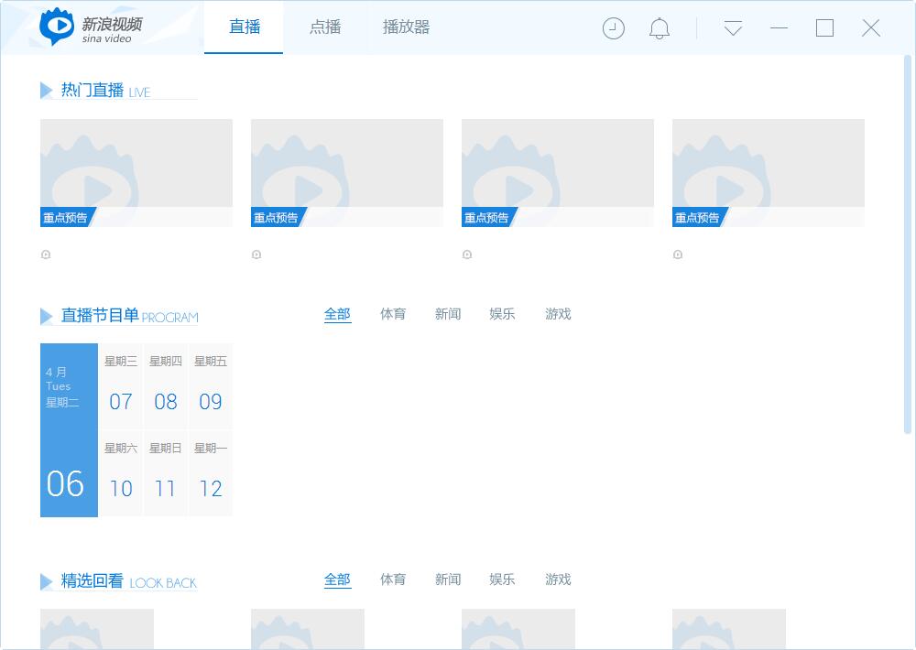
Task: Open the first hot live thumbnail
Action: [136, 172]
